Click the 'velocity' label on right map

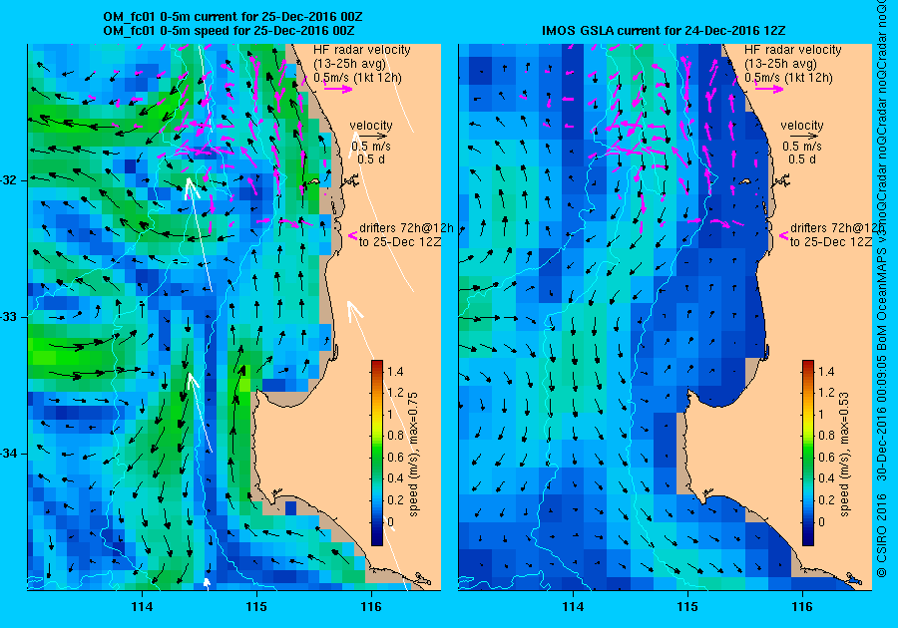click(x=802, y=126)
